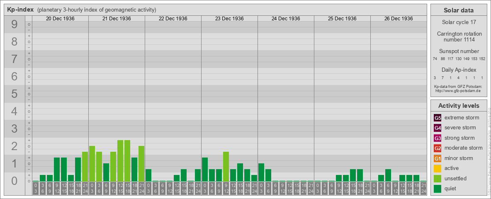This screenshot has height=199, width=491.
Task: Click the '24 Dec 1936' date header
Action: click(x=286, y=19)
